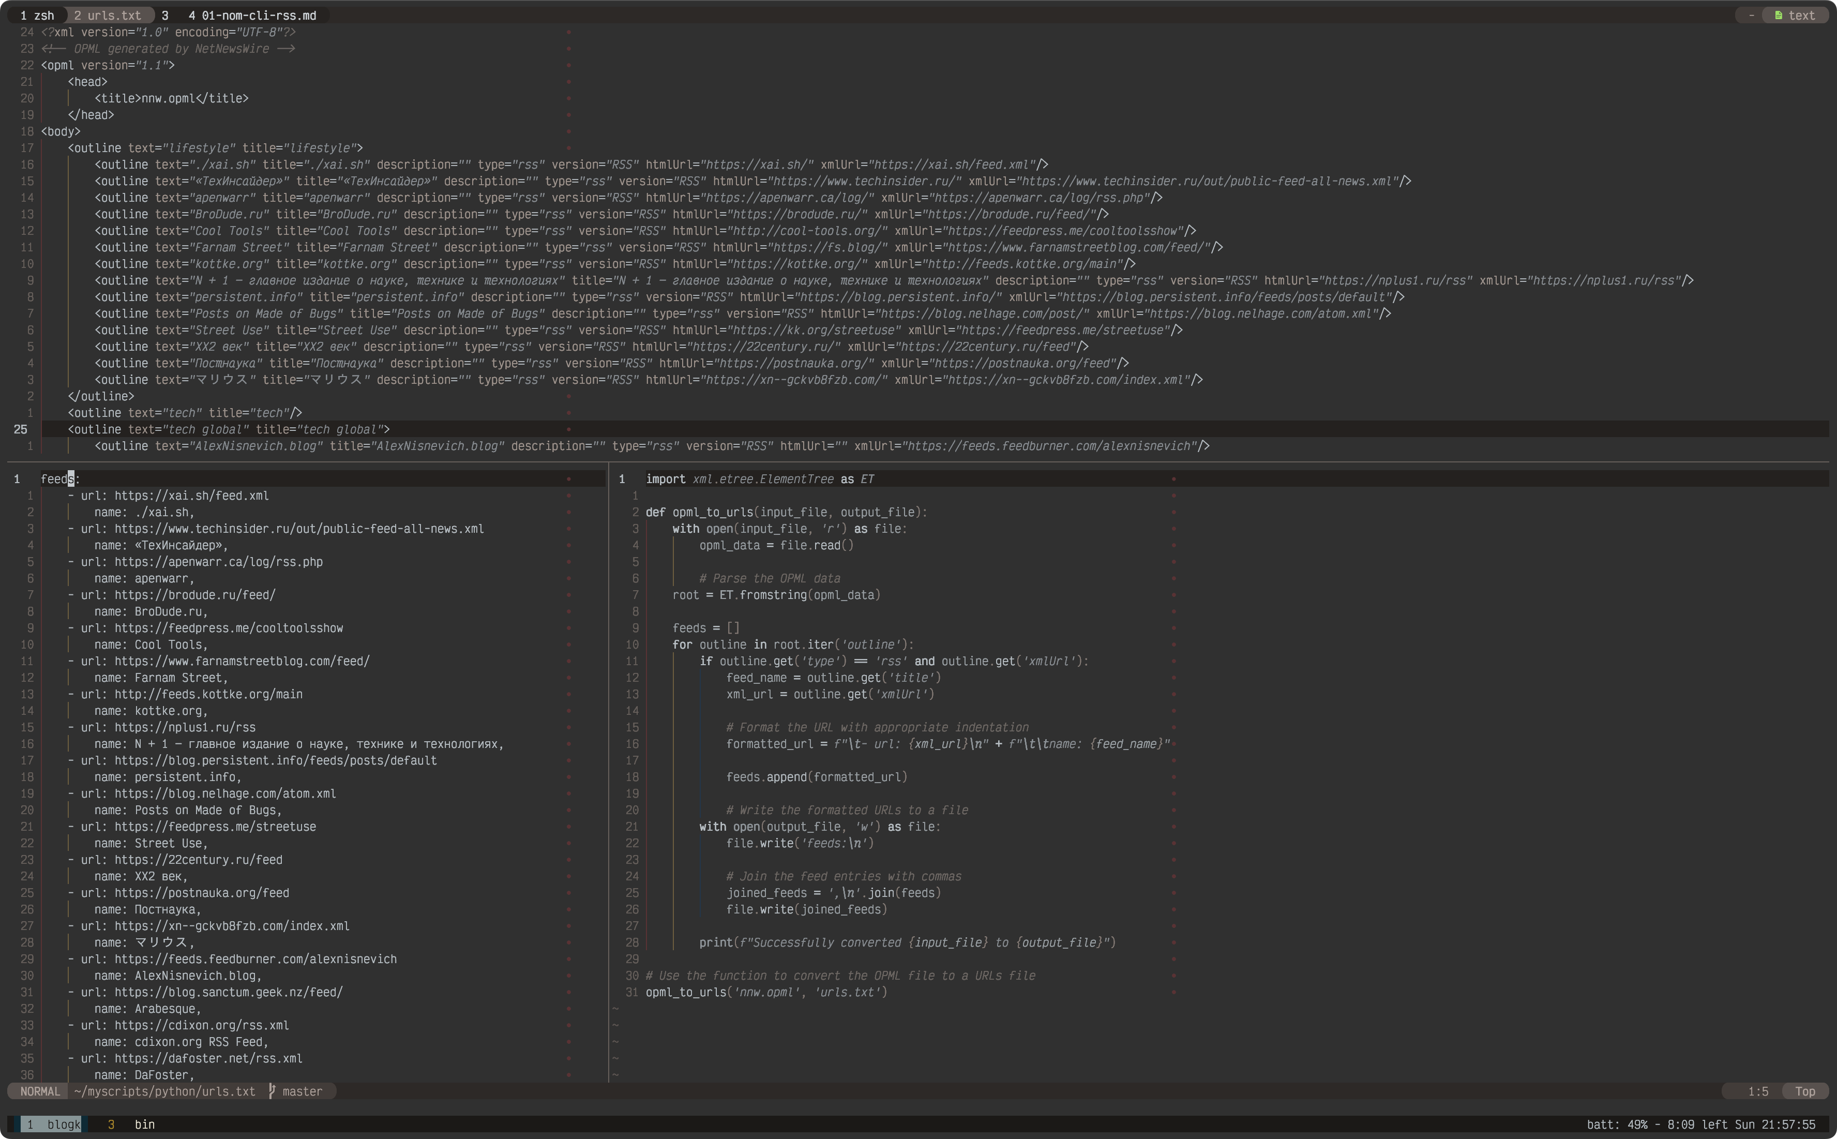Click the '<outline text="tech global"' current line
The height and width of the screenshot is (1139, 1837).
pyautogui.click(x=228, y=429)
